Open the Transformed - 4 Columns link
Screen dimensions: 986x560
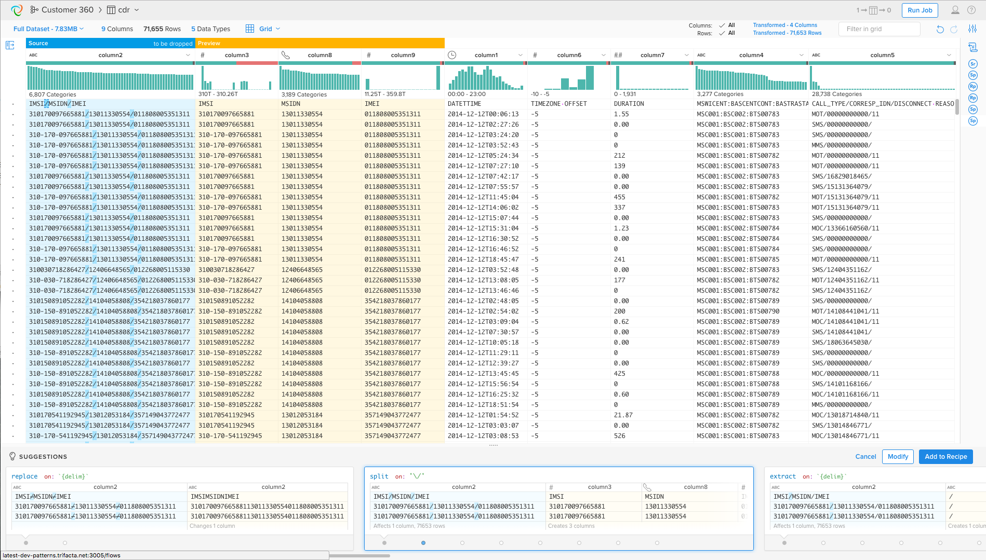pyautogui.click(x=784, y=25)
